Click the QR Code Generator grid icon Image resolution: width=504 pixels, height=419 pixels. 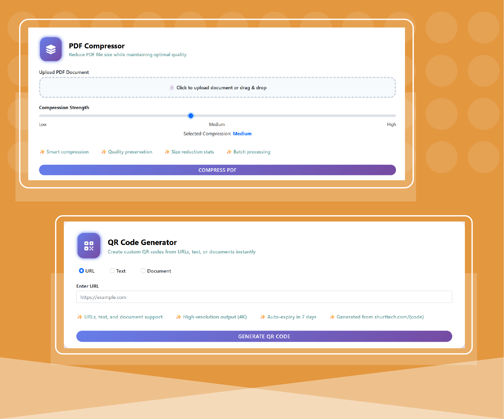(x=89, y=246)
